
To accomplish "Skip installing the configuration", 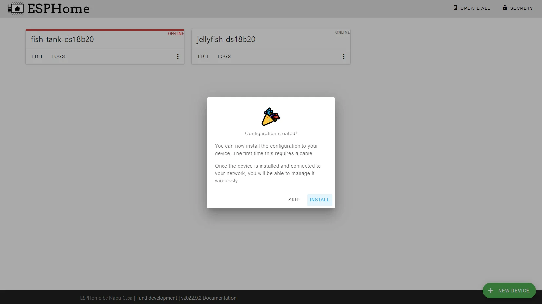I will [x=294, y=200].
